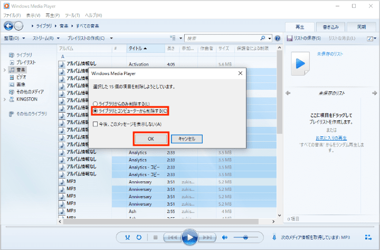Select the Ash track at 2:55, 4 MB
The height and width of the screenshot is (250, 380).
(167, 211)
